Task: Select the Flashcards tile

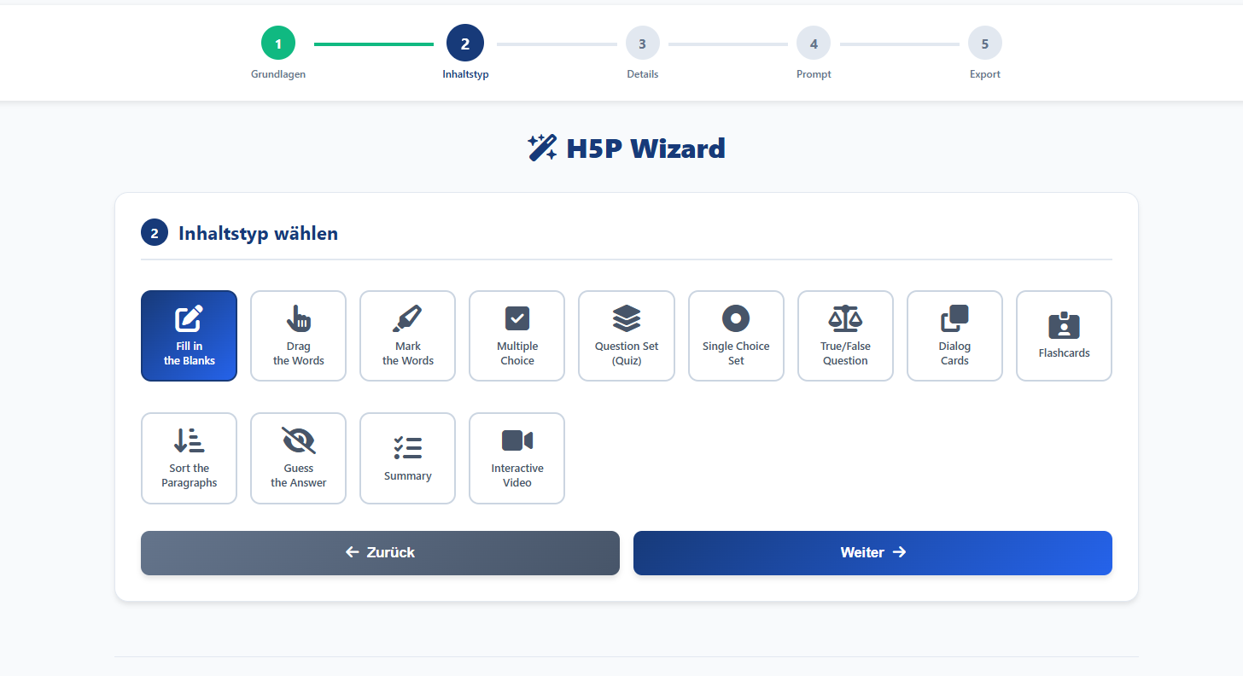Action: click(1064, 335)
